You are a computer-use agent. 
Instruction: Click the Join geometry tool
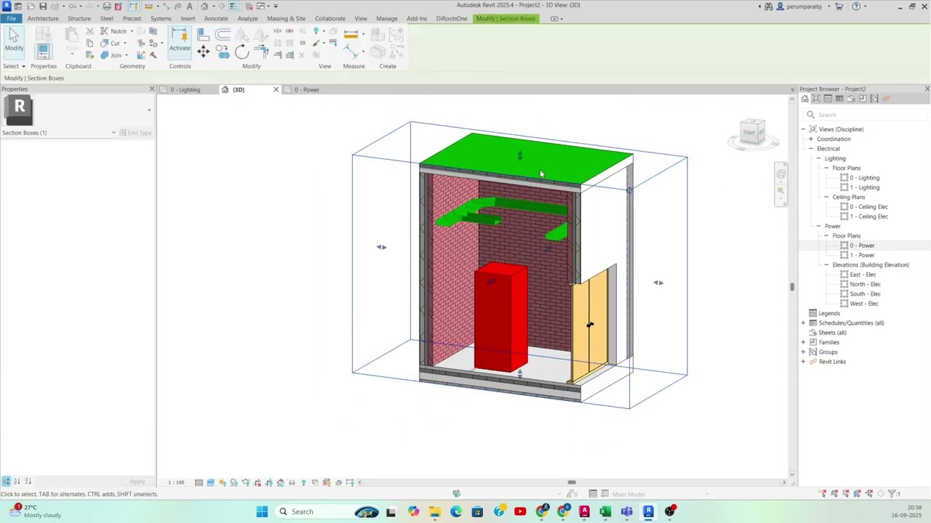[x=111, y=55]
